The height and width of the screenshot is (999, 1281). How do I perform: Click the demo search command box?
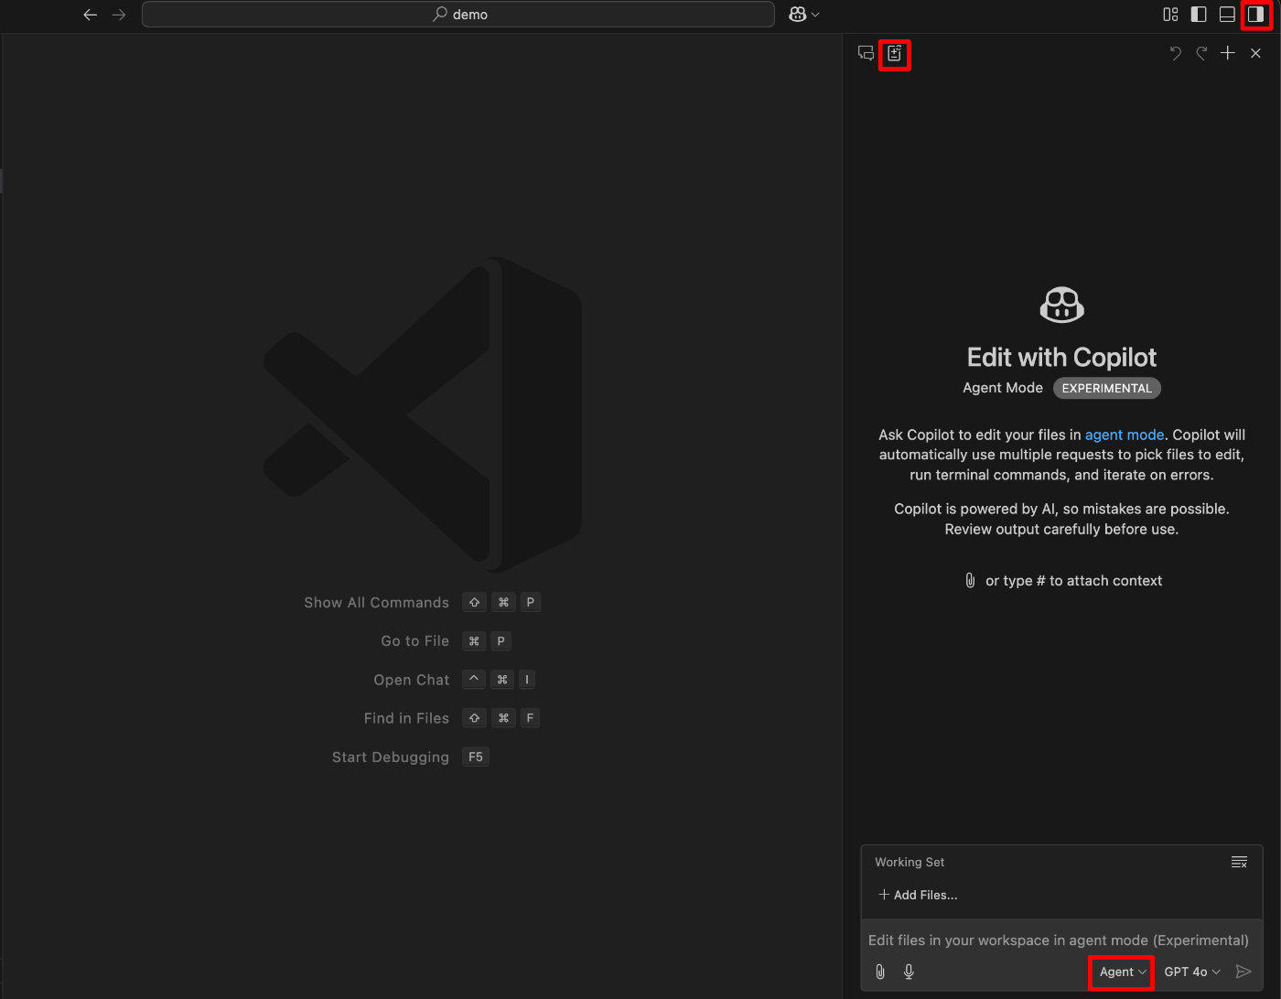(x=457, y=14)
